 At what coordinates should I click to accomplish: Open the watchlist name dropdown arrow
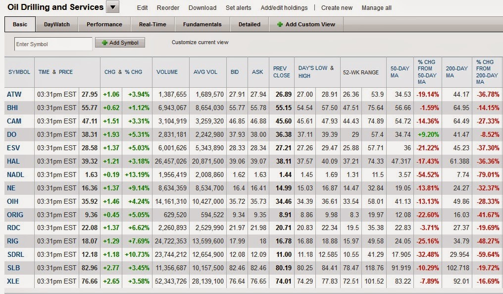(113, 7)
